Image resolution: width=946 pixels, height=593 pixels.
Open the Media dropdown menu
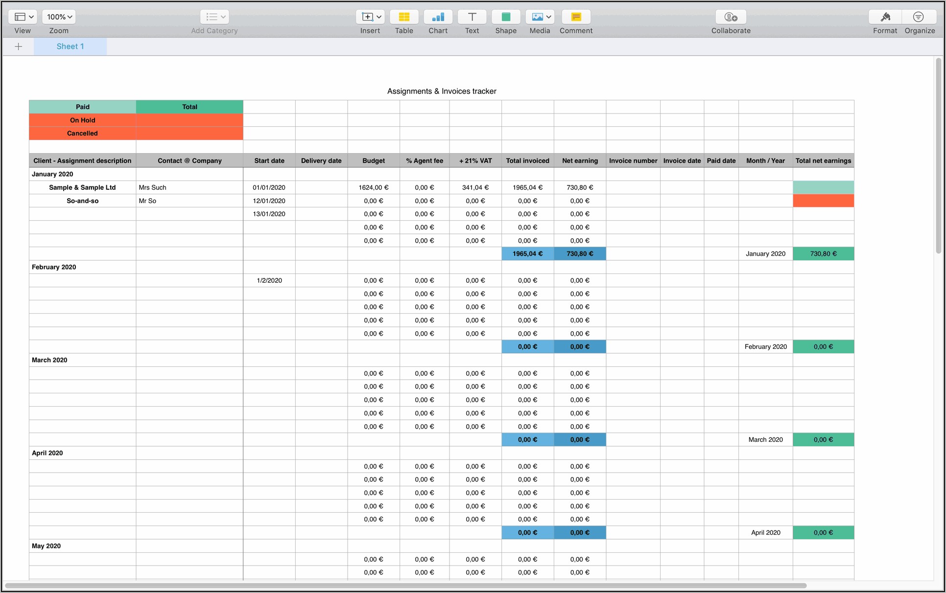(540, 17)
